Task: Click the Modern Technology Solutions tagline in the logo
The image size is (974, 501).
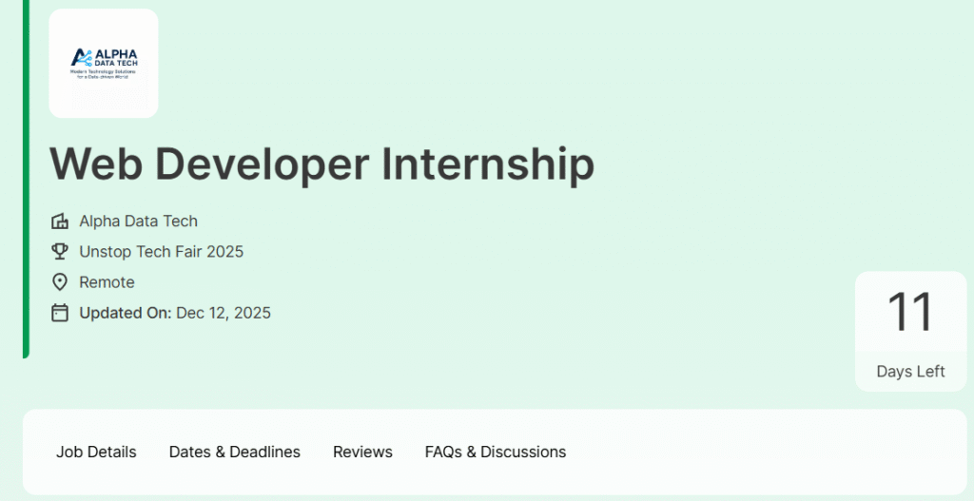Action: (x=103, y=73)
